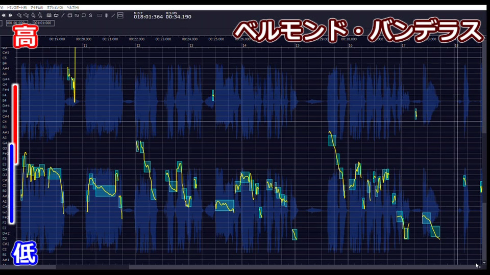Click the split-panel layout icon
The width and height of the screenshot is (490, 275).
tap(120, 15)
